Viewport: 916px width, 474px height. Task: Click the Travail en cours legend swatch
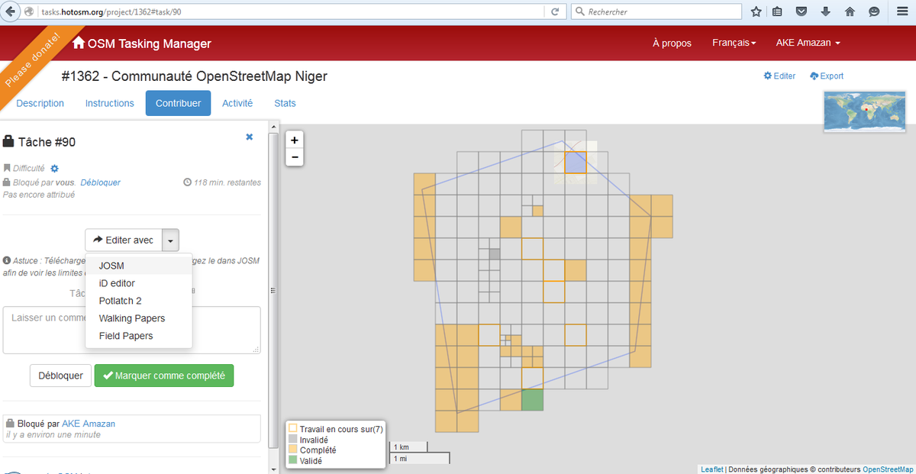tap(293, 429)
